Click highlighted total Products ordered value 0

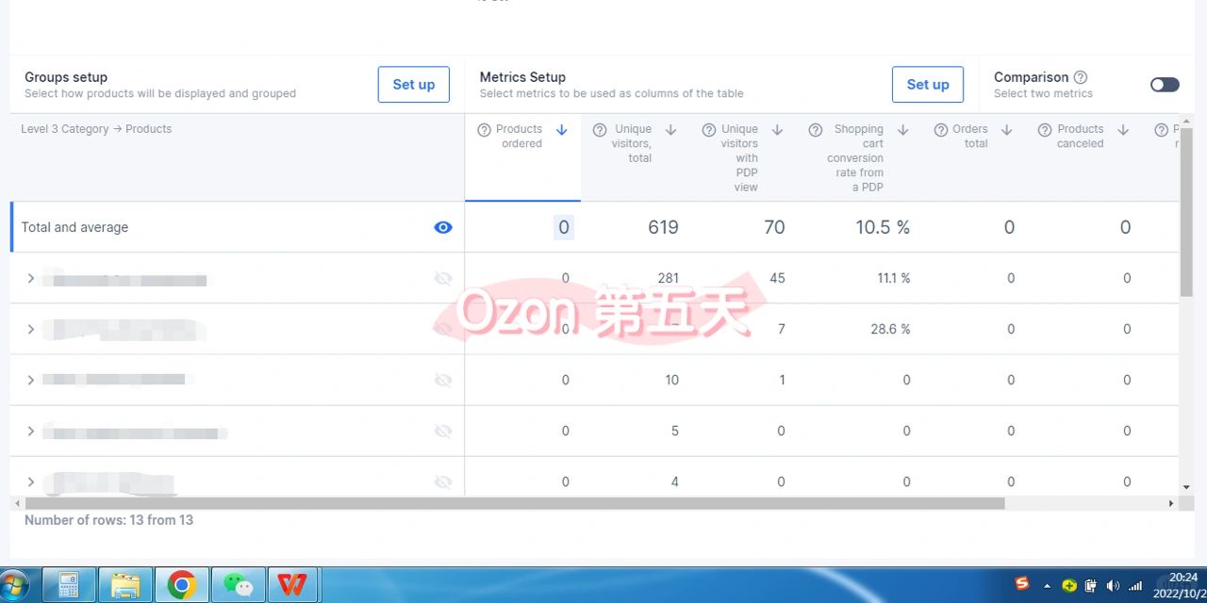pos(563,227)
